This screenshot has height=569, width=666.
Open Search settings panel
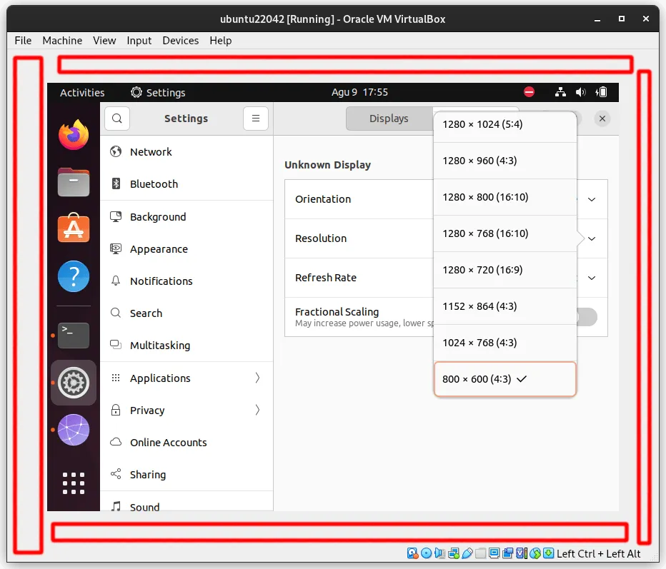point(187,313)
